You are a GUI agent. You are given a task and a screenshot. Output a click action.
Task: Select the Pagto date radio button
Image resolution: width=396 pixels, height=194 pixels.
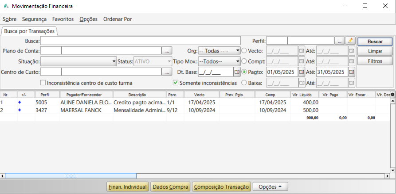click(x=244, y=72)
